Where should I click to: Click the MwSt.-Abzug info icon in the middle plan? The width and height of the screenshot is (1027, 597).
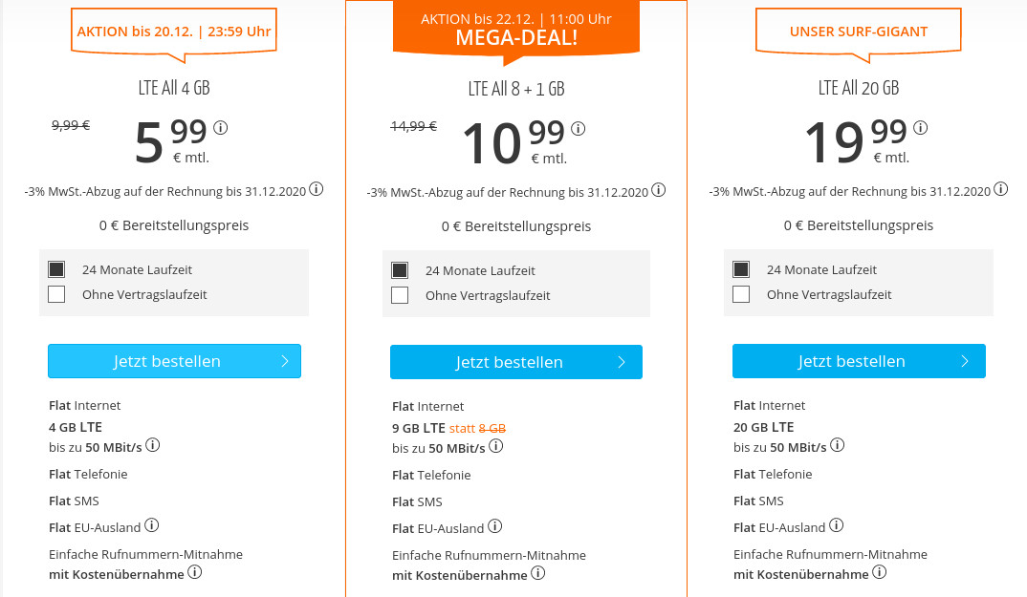click(x=658, y=189)
